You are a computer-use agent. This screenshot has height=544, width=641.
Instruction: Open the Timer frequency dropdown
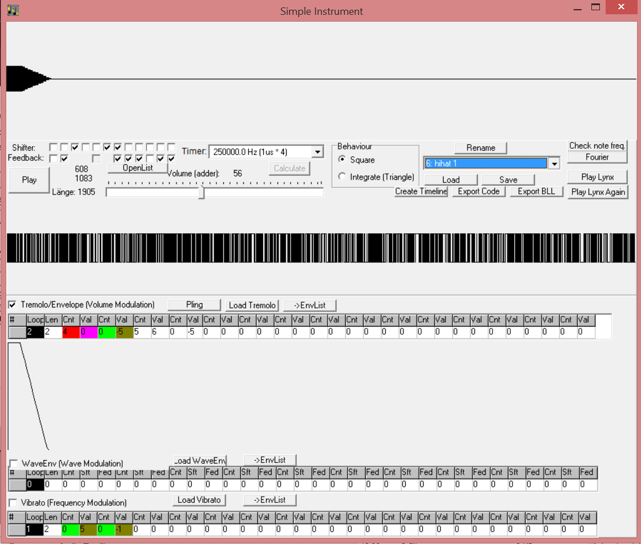[x=318, y=152]
